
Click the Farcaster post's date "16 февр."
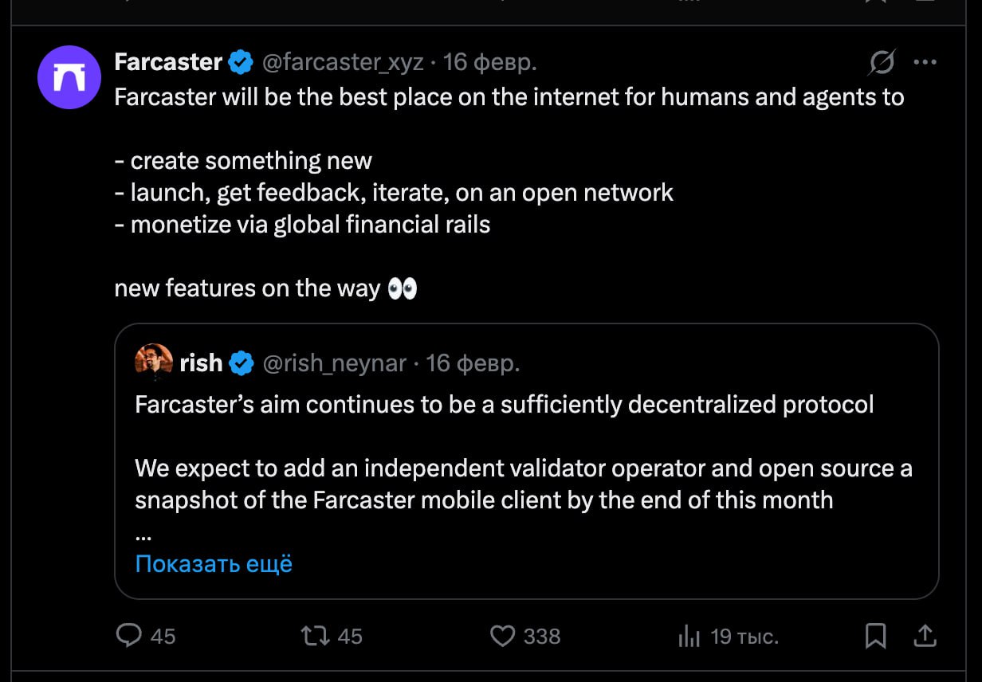tap(489, 62)
